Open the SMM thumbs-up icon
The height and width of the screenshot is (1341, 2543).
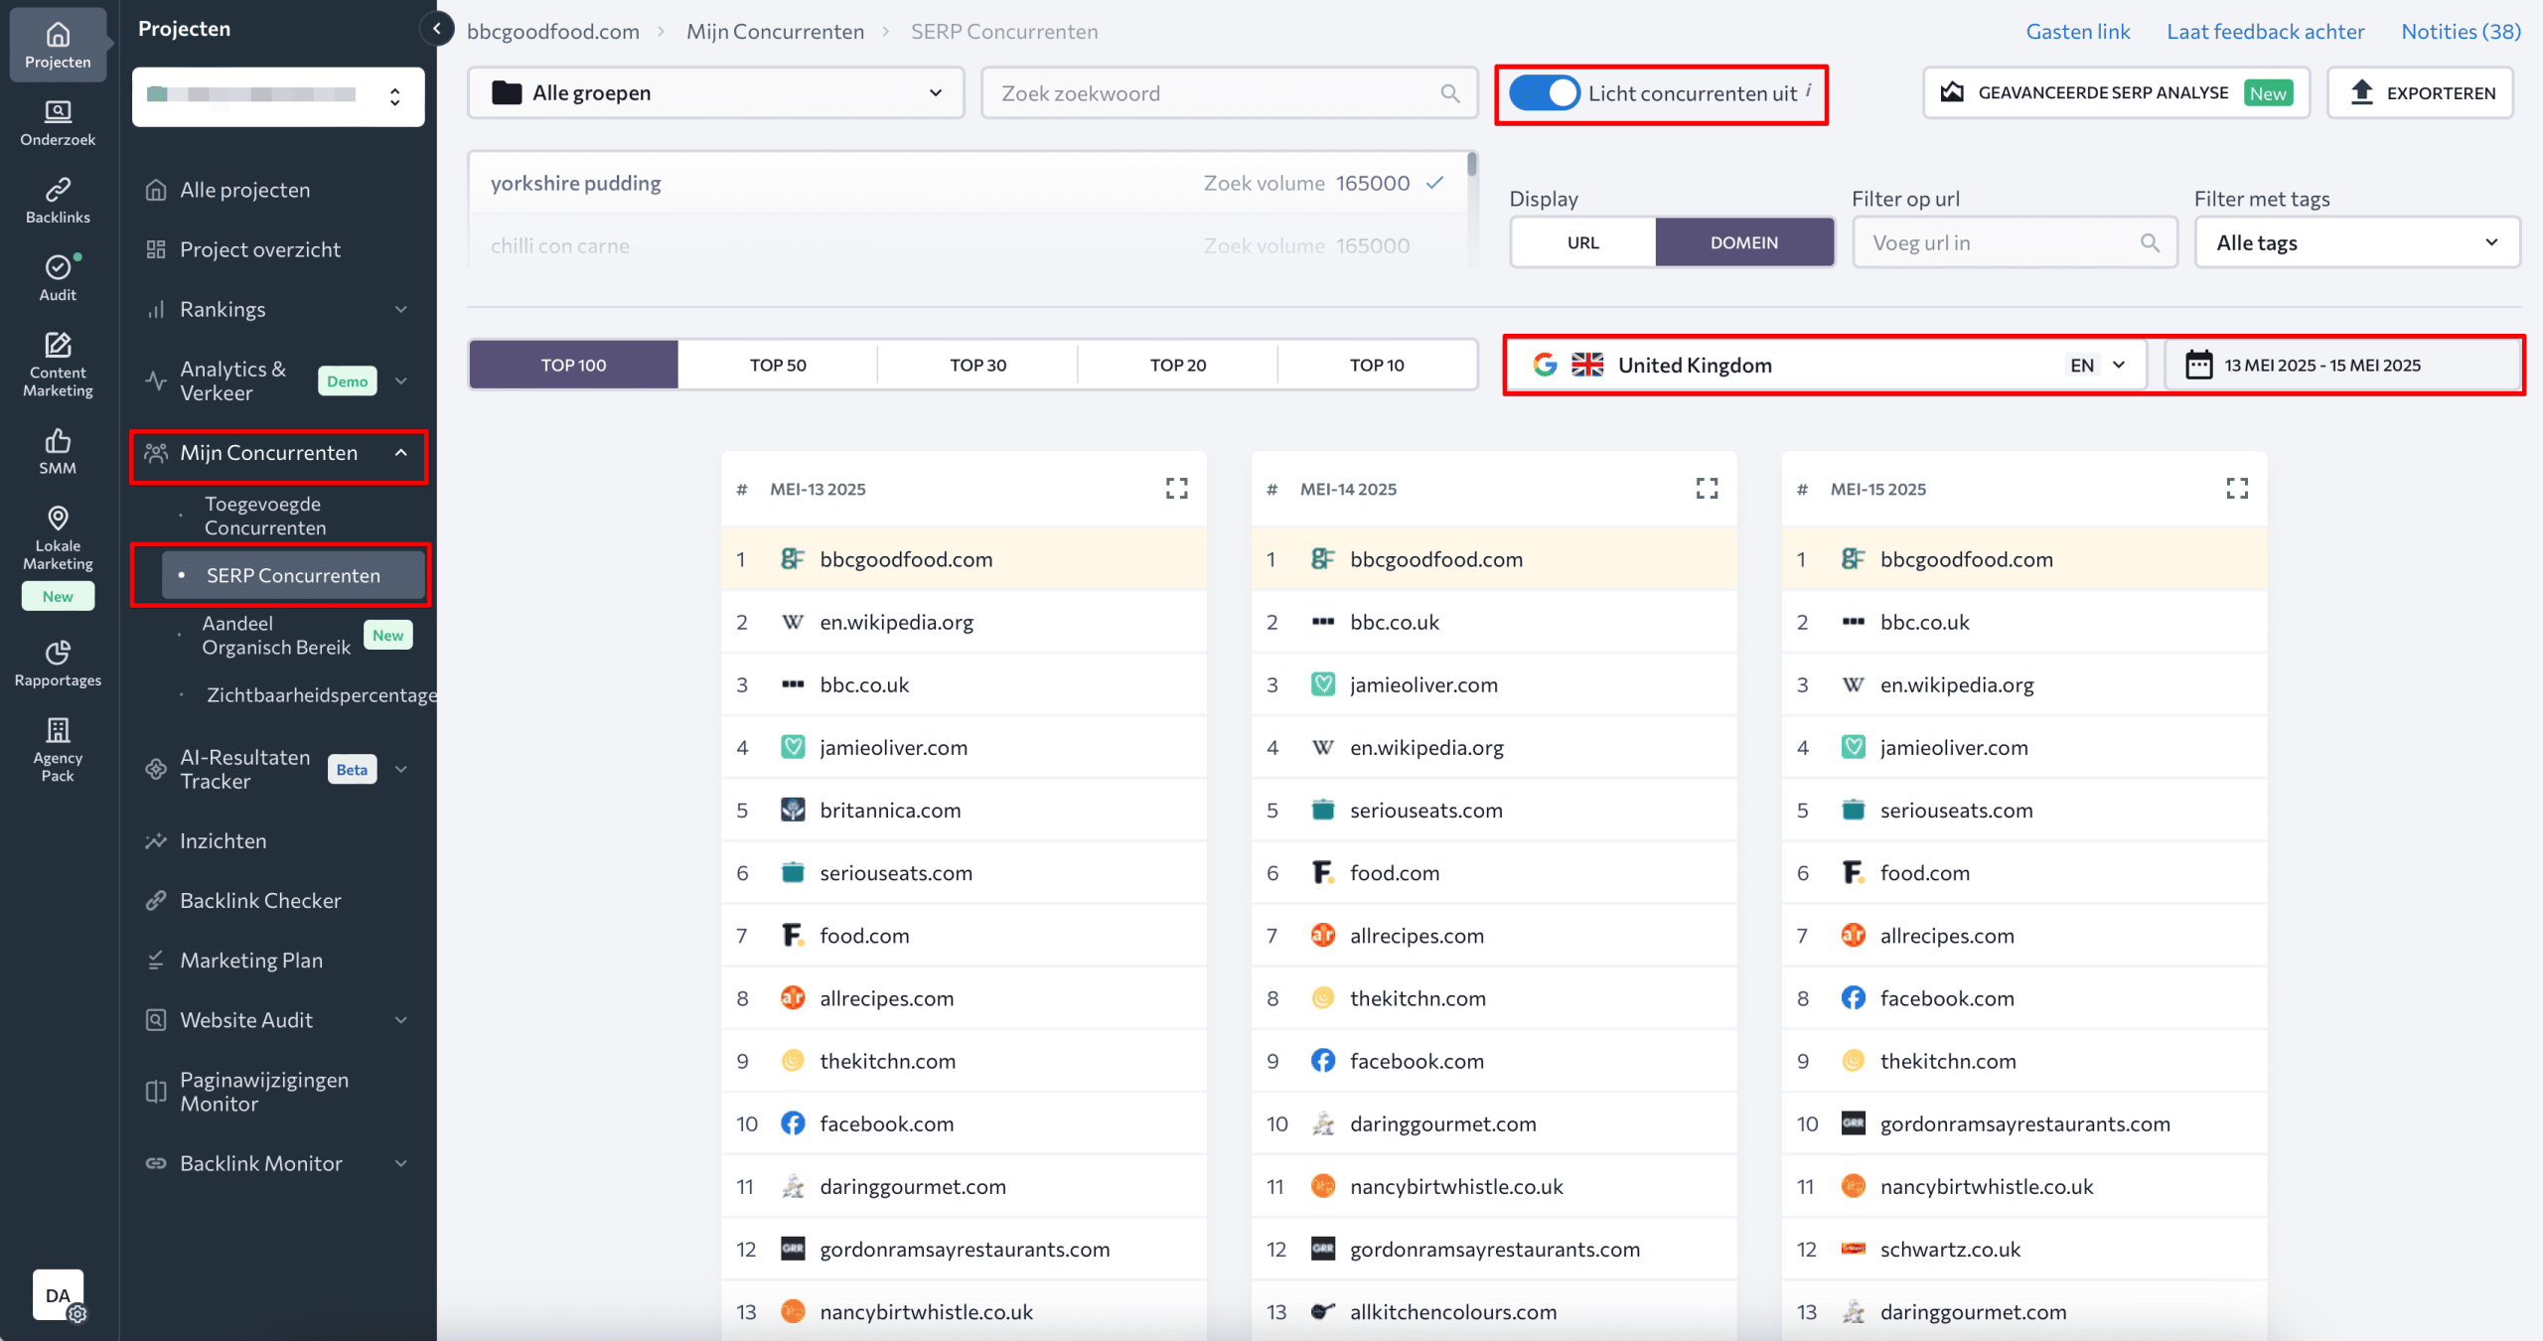[58, 451]
